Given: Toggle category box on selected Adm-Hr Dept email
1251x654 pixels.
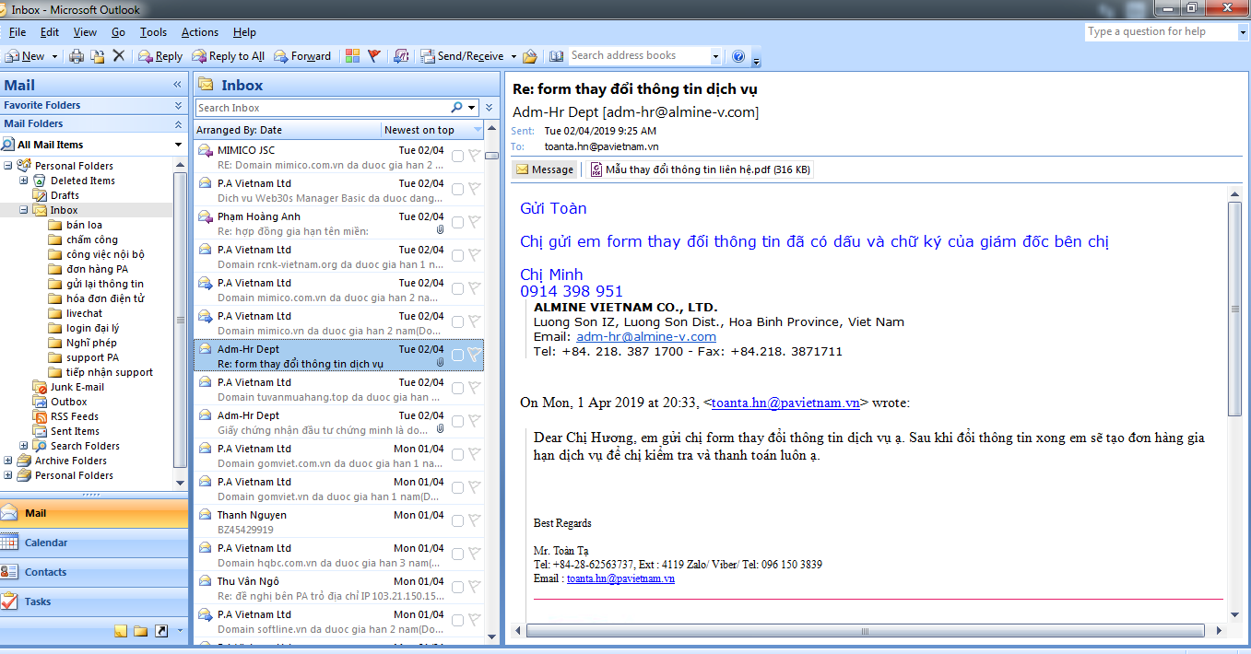Looking at the screenshot, I should coord(457,356).
